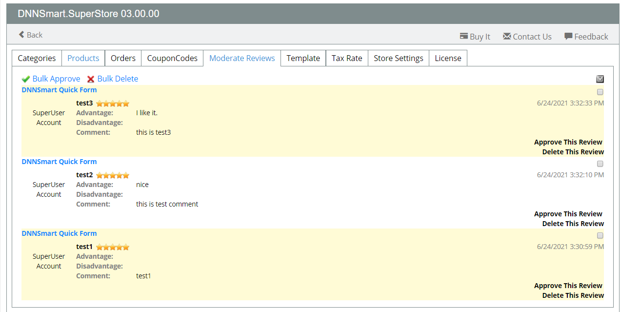This screenshot has height=312, width=621.
Task: Click the review title test2
Action: coord(84,175)
